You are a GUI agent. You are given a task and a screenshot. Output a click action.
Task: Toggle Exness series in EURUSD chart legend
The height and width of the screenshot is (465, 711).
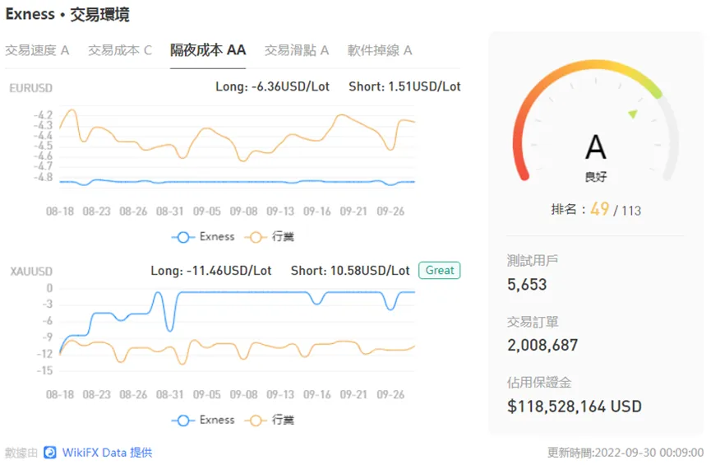point(203,236)
